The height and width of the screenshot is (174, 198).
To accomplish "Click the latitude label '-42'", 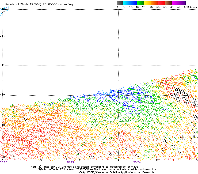I will [x=2, y=36].
